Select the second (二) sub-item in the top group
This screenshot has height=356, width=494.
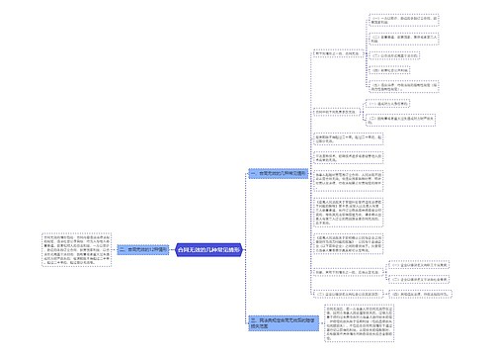pyautogui.click(x=404, y=39)
